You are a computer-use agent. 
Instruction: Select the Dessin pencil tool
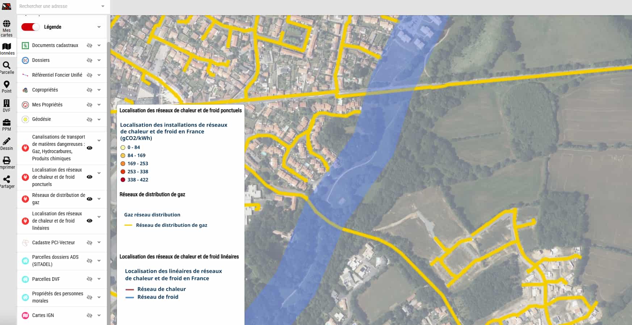[7, 142]
